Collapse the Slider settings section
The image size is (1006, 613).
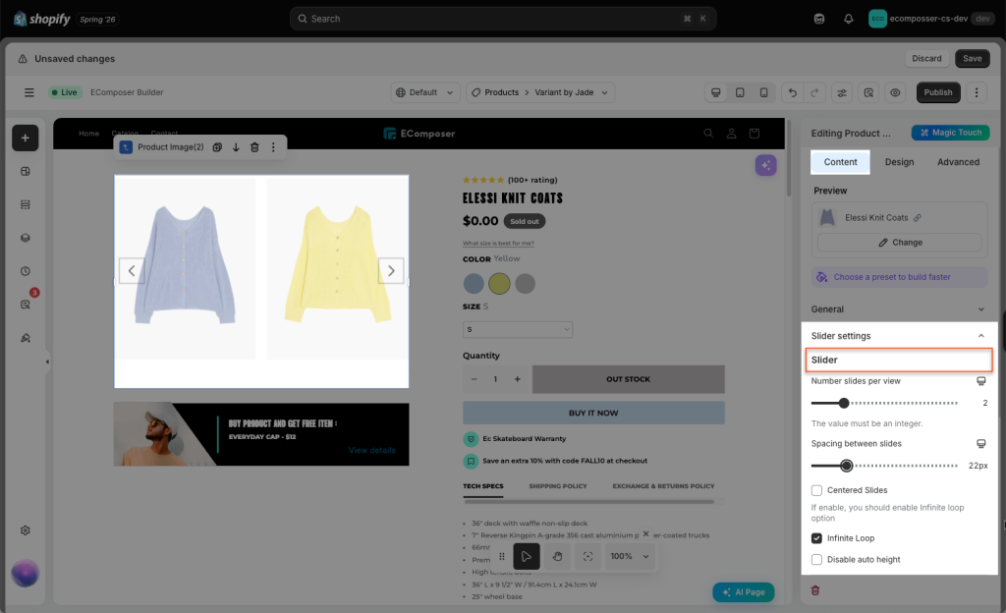(x=898, y=336)
